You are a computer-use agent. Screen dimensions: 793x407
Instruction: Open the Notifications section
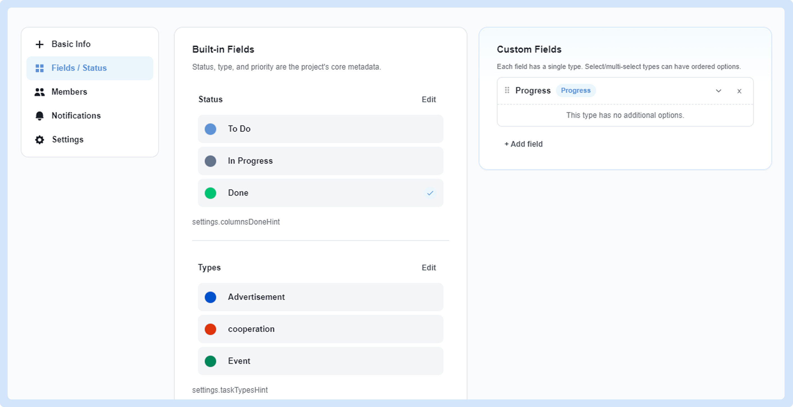pyautogui.click(x=90, y=116)
